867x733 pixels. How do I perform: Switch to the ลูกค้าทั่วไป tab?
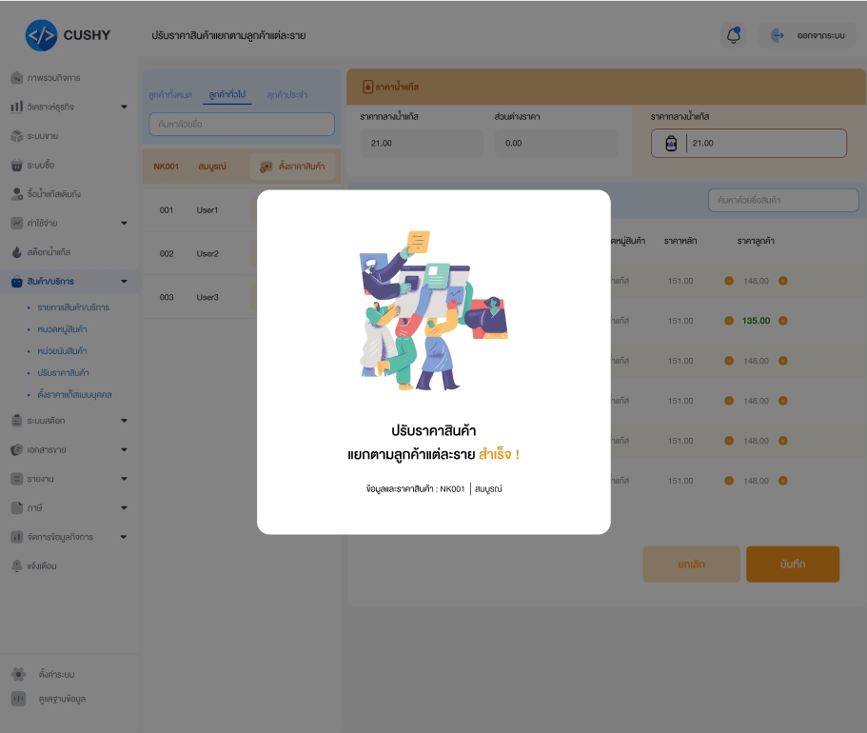click(x=227, y=94)
